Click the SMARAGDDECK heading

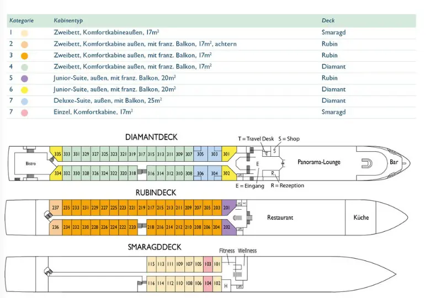pyautogui.click(x=155, y=247)
